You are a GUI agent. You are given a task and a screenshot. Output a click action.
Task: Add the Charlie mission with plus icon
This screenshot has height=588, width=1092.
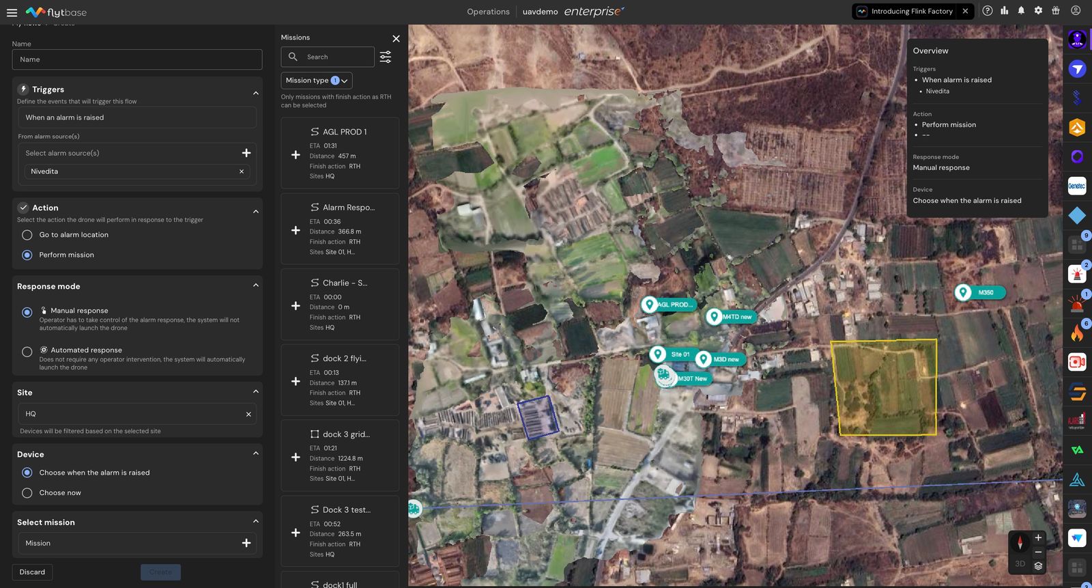point(296,306)
